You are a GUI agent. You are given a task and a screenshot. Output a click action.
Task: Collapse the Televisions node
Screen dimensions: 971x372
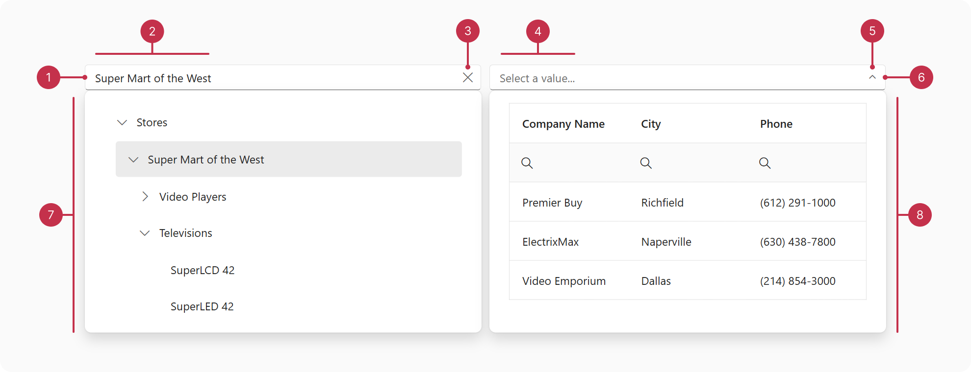(145, 233)
